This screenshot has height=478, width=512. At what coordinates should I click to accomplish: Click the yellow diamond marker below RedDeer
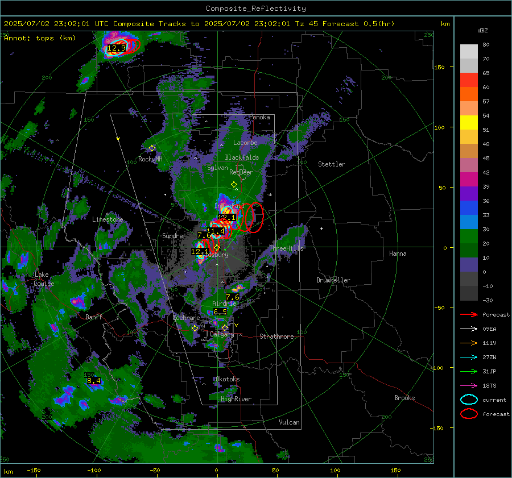[x=234, y=185]
